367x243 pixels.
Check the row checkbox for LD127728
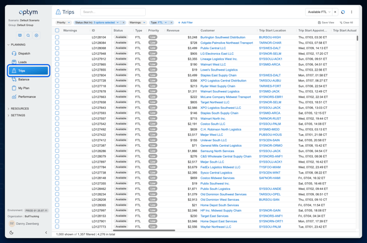pyautogui.click(x=57, y=80)
